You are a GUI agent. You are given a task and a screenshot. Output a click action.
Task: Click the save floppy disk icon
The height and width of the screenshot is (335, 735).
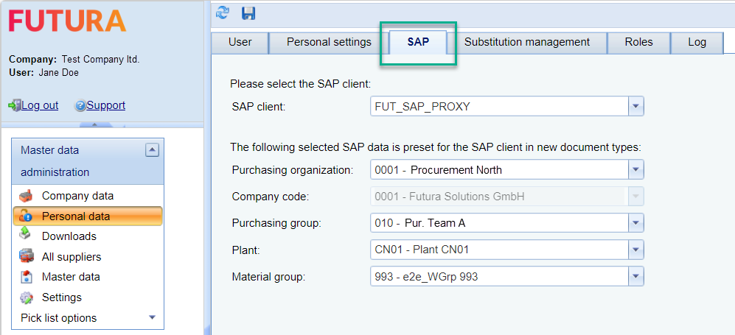[248, 13]
